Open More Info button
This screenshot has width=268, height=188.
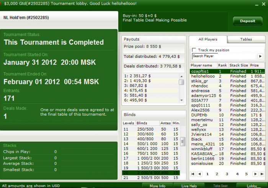click(157, 186)
